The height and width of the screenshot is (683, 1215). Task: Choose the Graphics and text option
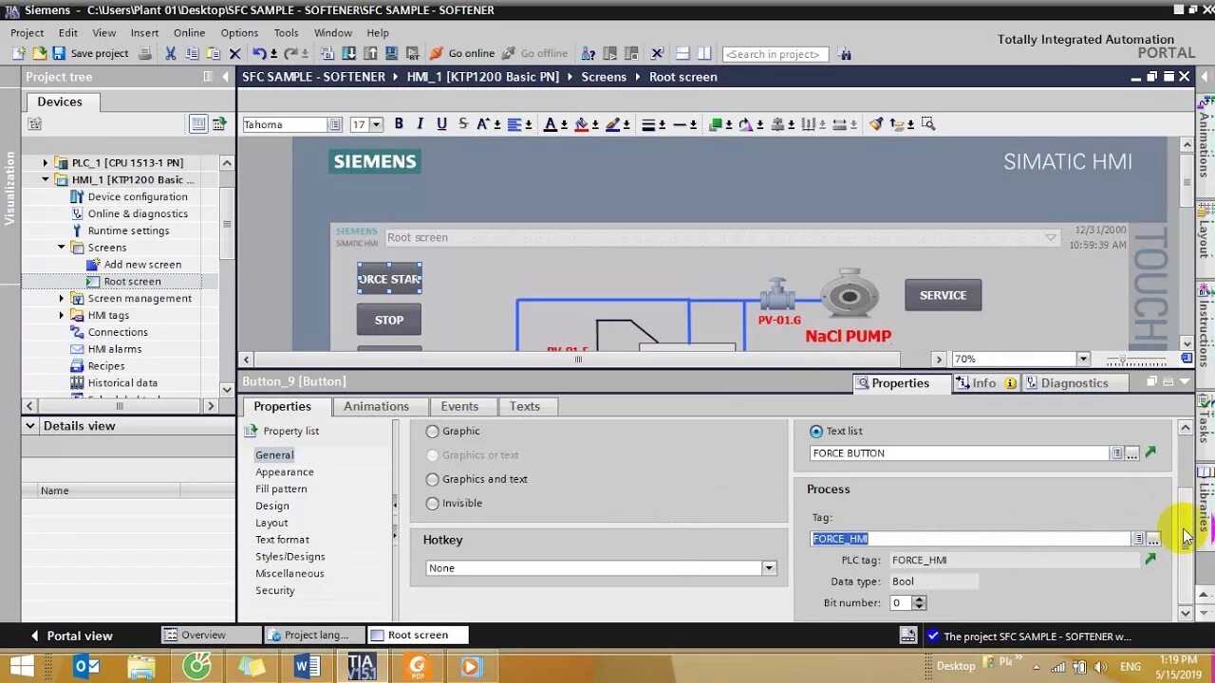tap(432, 479)
